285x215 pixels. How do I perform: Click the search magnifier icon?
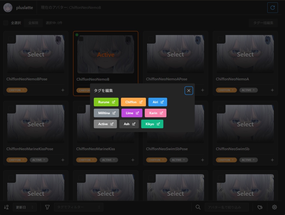tap(198, 207)
